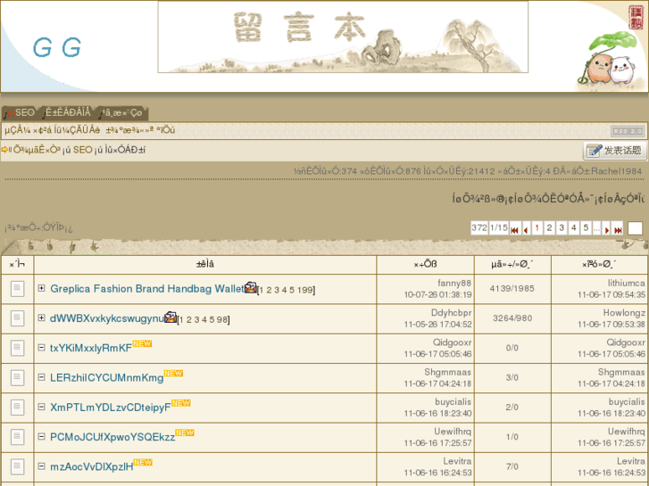Open topic icon for mzAocVvDIXpzlH row
This screenshot has width=649, height=486.
[17, 466]
